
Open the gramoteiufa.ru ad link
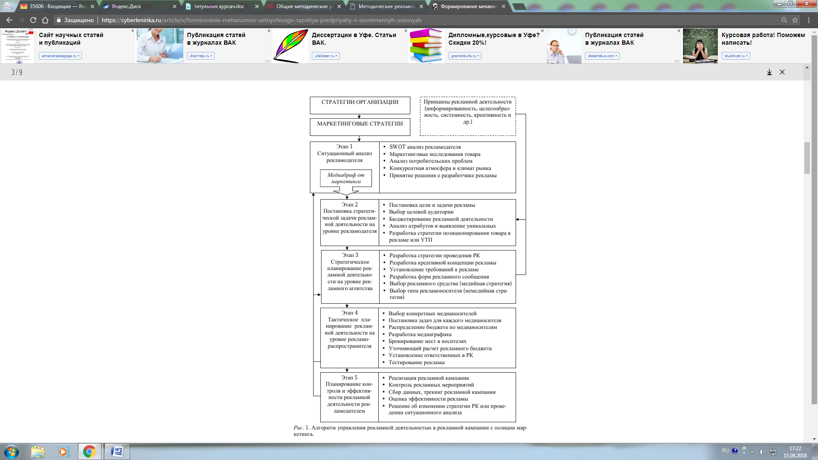point(465,56)
